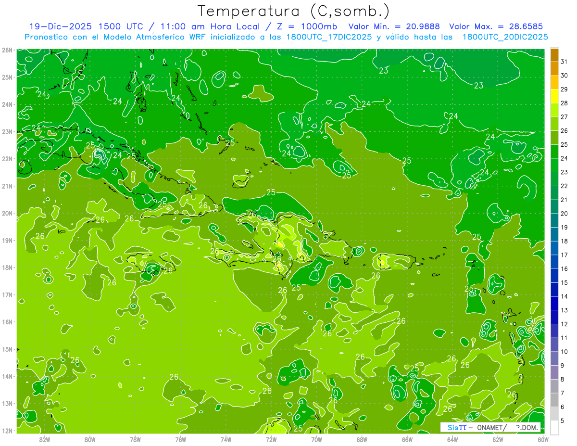
Task: Click the "16N" latitude label
Action: [7, 322]
